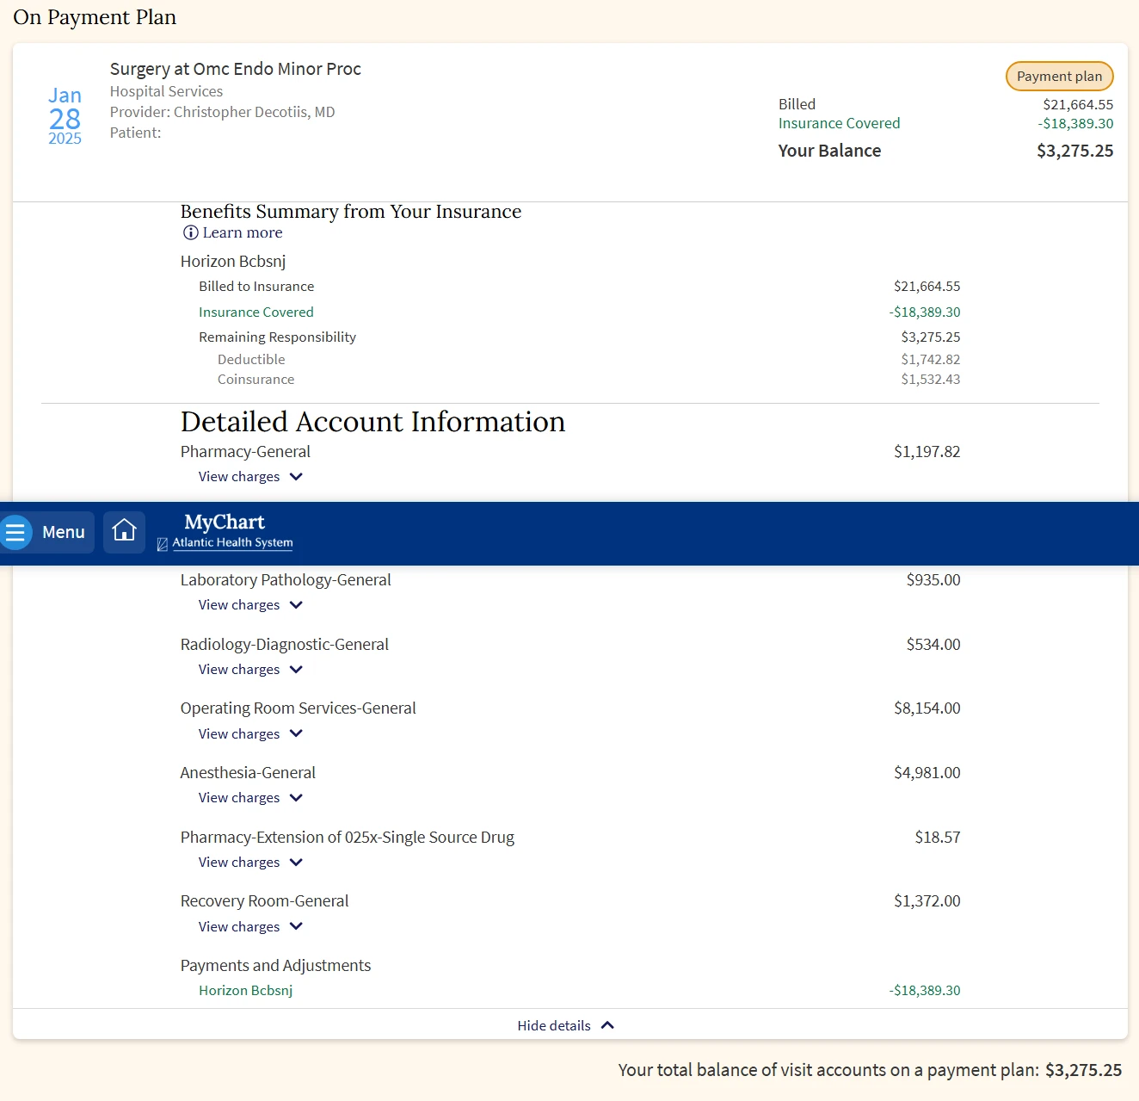Image resolution: width=1139 pixels, height=1101 pixels.
Task: Select the Surgery at Omc Endo Minor Proc title
Action: pyautogui.click(x=236, y=69)
